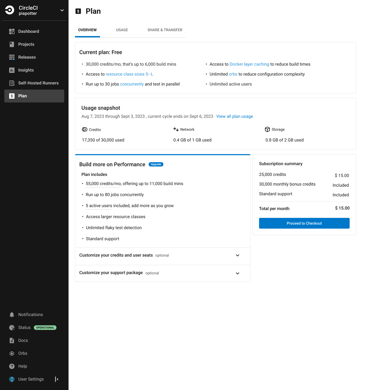
Task: Open the Orbs icon in sidebar
Action: tap(12, 353)
